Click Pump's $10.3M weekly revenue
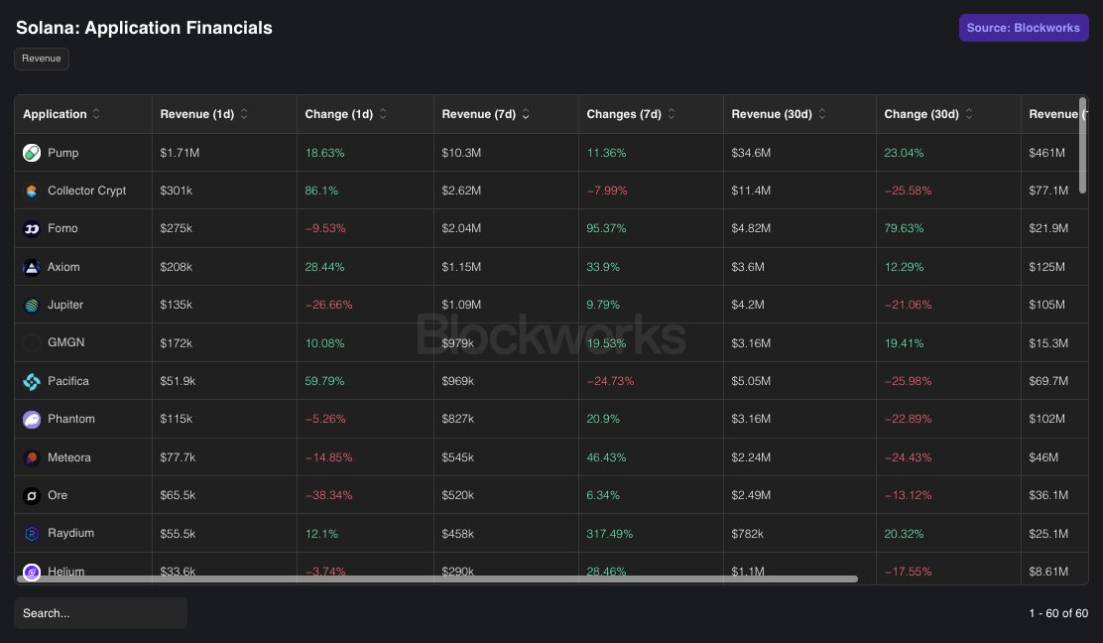Viewport: 1103px width, 643px height. 461,153
